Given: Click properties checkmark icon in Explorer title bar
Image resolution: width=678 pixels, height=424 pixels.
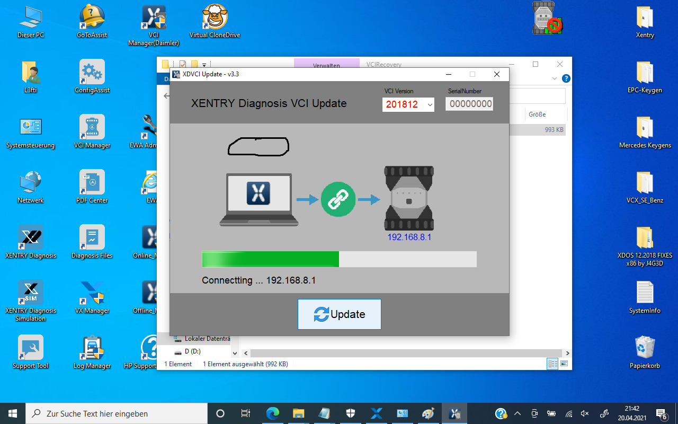Looking at the screenshot, I should click(183, 64).
